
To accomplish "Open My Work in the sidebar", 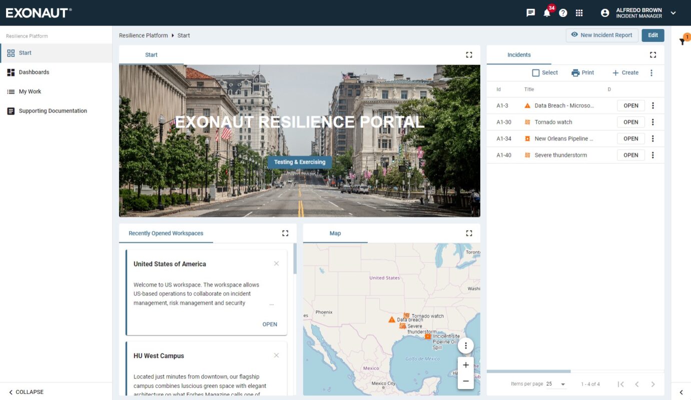I will [56, 92].
